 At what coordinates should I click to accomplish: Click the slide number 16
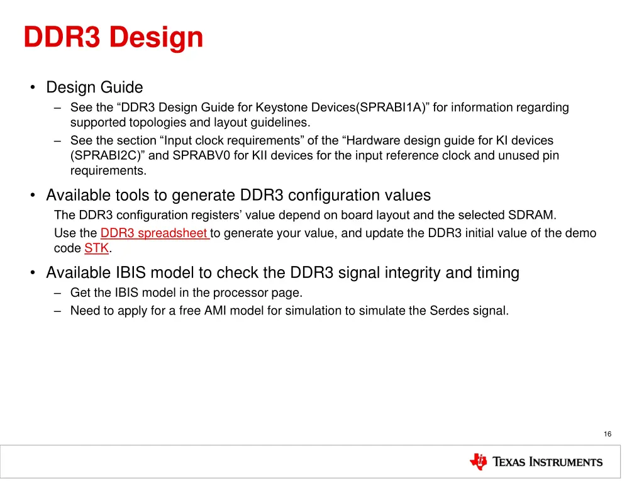pos(608,434)
